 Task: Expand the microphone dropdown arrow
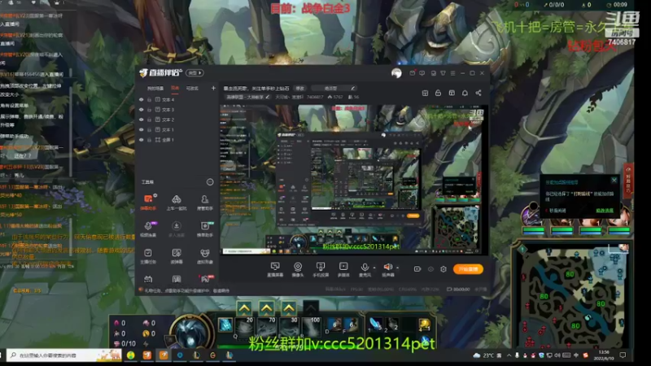pos(374,268)
